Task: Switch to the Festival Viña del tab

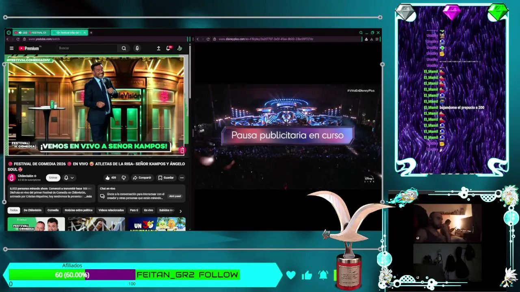Action: [x=70, y=33]
